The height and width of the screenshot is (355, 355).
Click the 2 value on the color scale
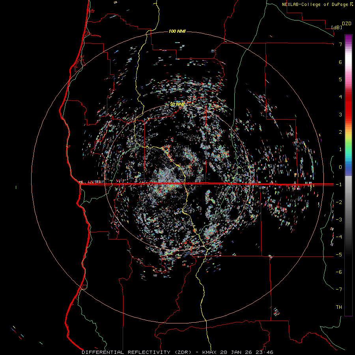340,132
